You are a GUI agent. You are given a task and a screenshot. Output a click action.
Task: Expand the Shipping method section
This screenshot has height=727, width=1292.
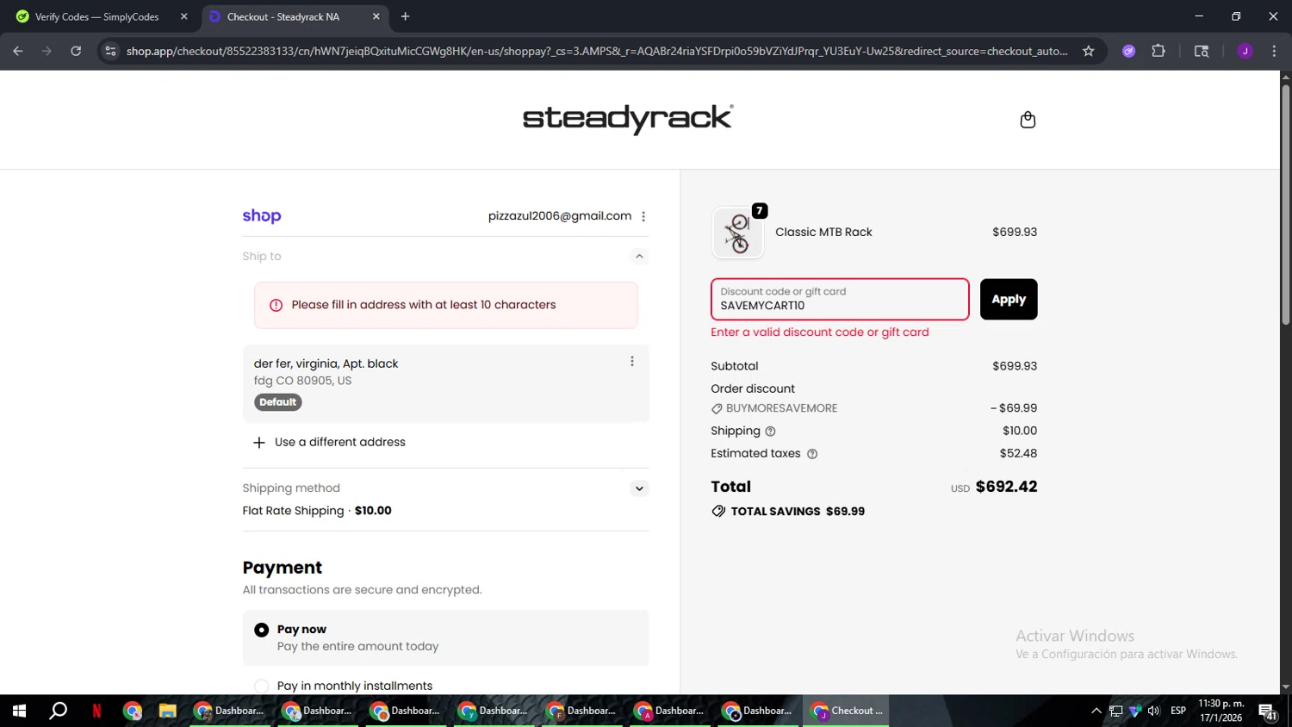[639, 488]
